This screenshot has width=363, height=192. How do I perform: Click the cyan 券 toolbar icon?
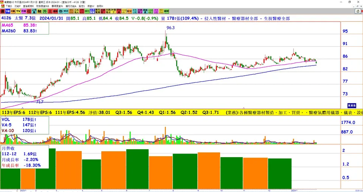point(60,11)
